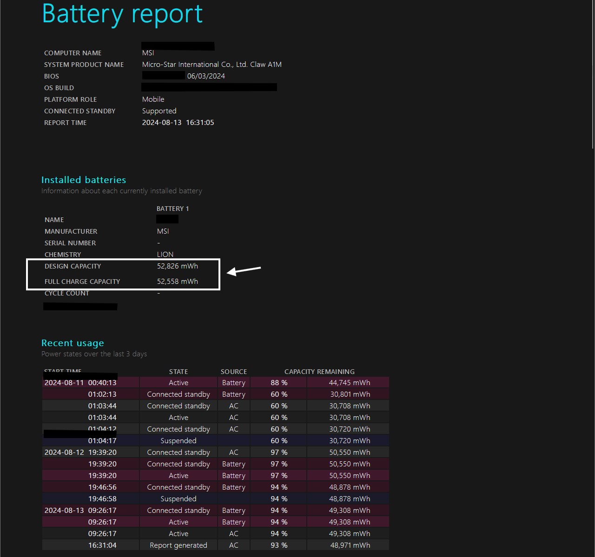The height and width of the screenshot is (557, 595).
Task: Click the 16:31:04 start time cell
Action: tap(102, 545)
